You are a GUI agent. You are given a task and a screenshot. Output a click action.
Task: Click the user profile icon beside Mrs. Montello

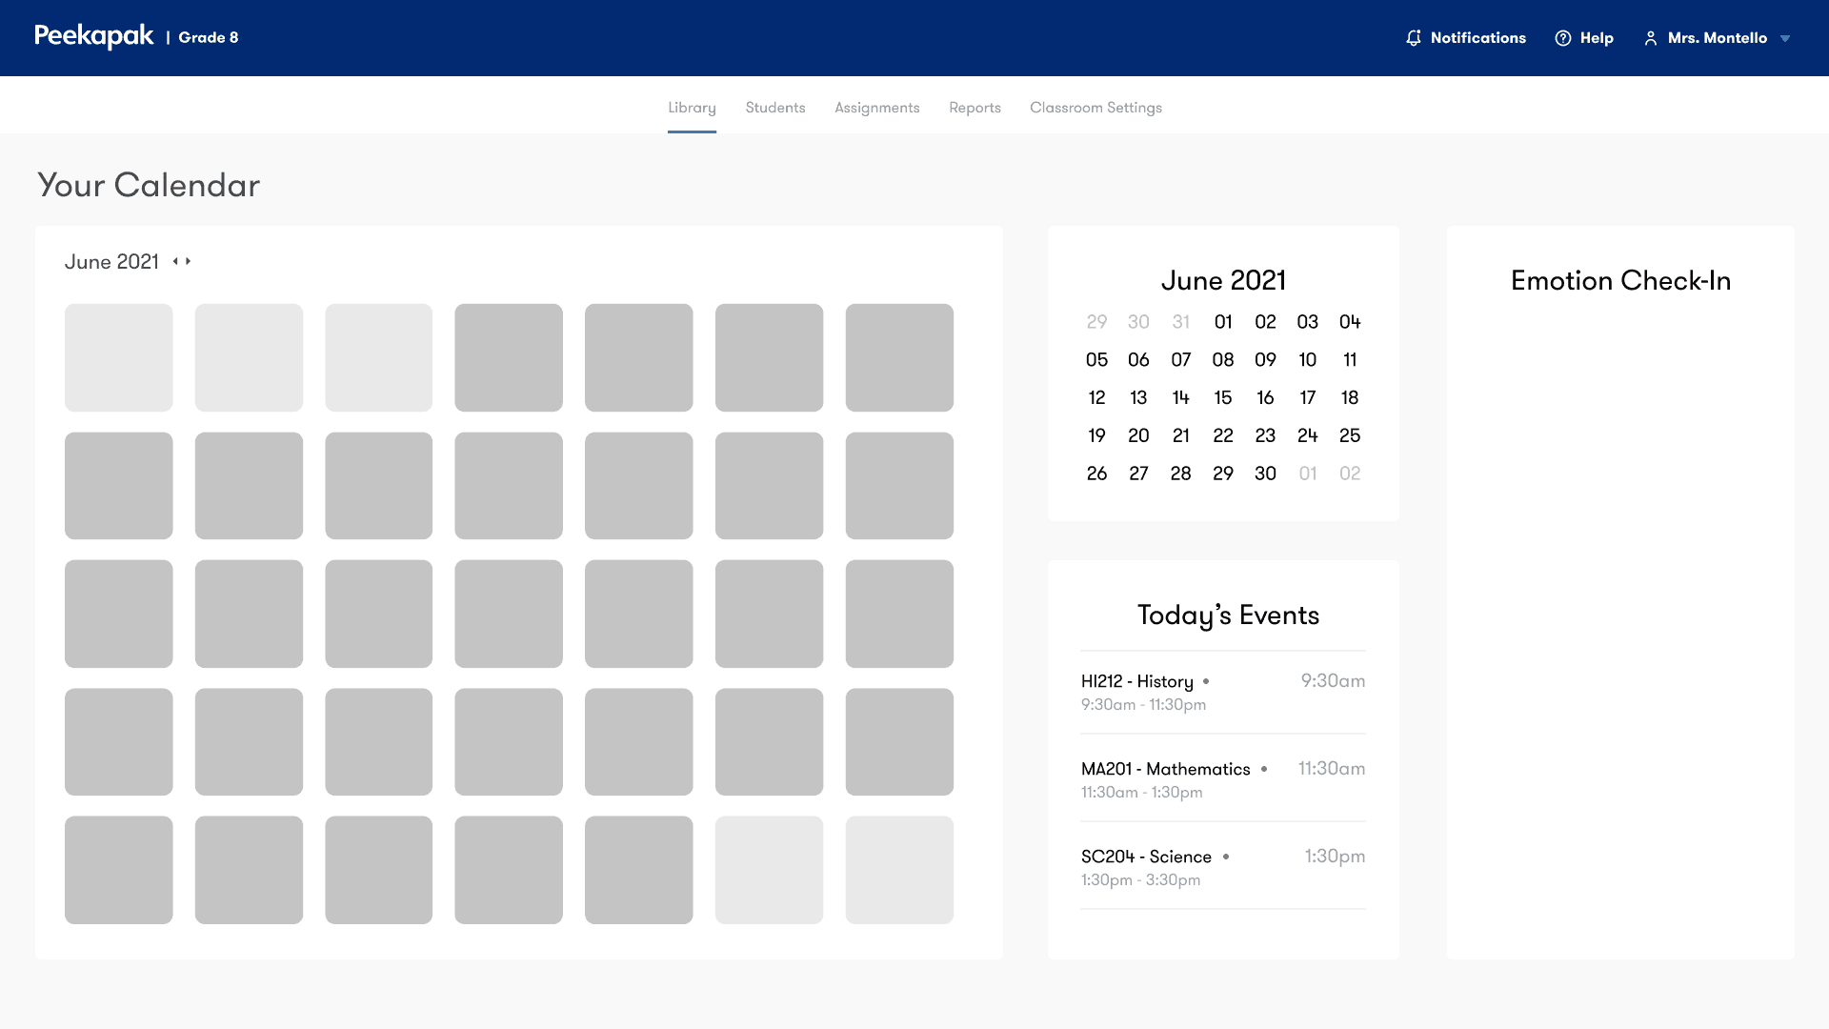(1651, 38)
